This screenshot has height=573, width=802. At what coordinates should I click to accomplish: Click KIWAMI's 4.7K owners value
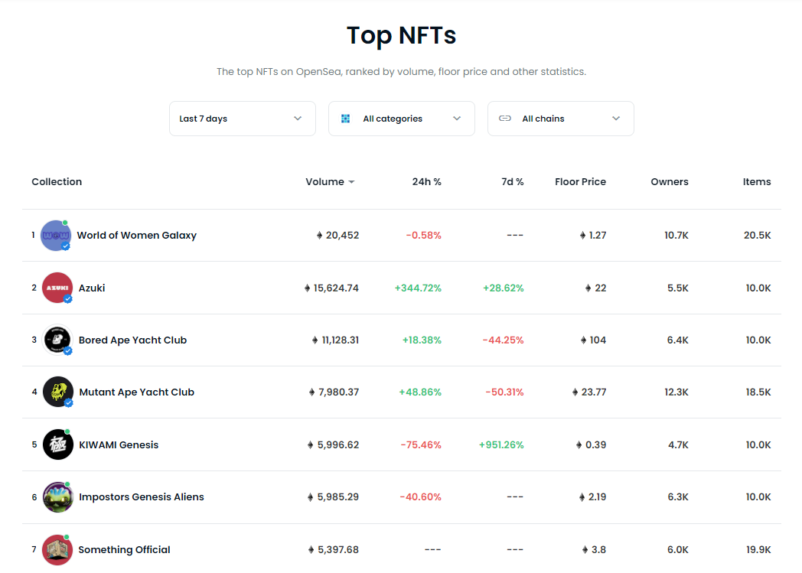(678, 445)
